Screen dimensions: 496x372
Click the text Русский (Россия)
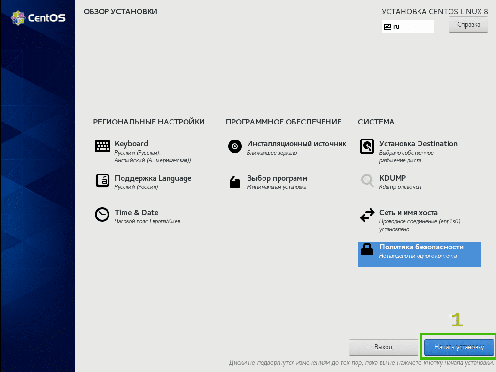coord(136,187)
